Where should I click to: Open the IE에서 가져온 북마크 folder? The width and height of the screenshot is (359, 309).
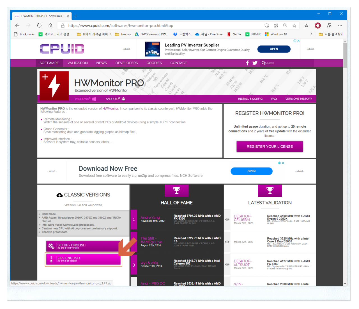pyautogui.click(x=94, y=34)
